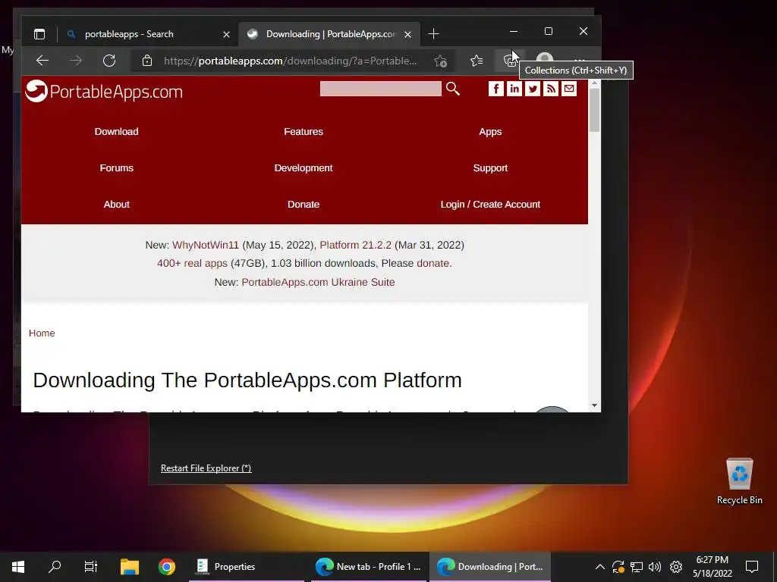Open Collections toolbar icon

pos(509,61)
